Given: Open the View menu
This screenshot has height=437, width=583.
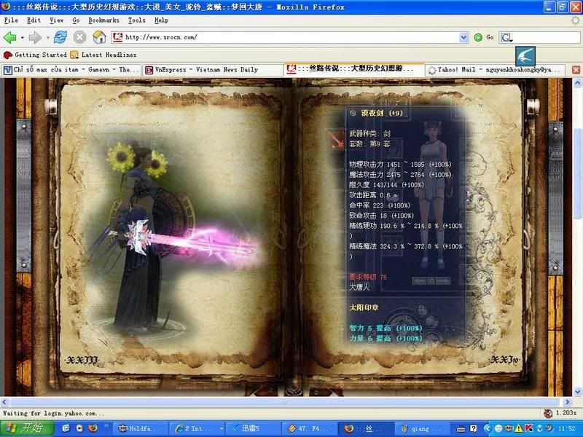Looking at the screenshot, I should coord(57,20).
